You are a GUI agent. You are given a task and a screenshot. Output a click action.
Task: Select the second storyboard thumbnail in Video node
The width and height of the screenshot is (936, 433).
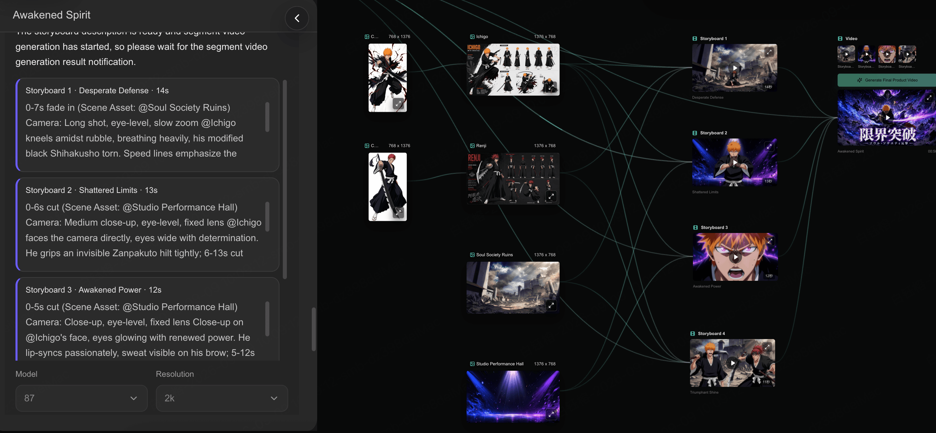(867, 54)
